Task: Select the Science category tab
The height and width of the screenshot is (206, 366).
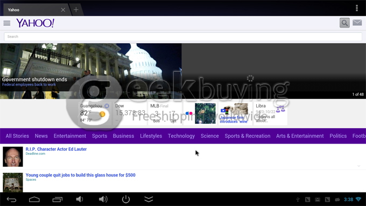Action: (209, 136)
